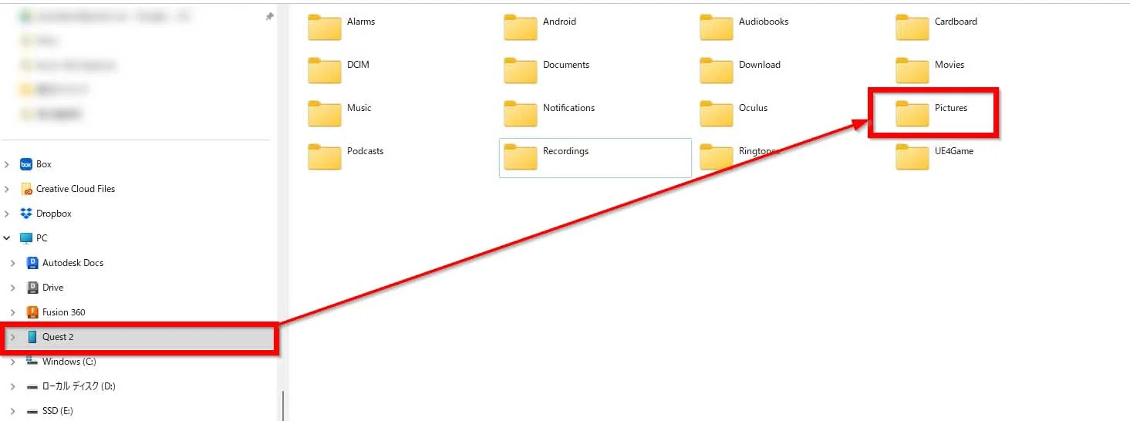Open the Music folder icon
1130x421 pixels.
(324, 114)
